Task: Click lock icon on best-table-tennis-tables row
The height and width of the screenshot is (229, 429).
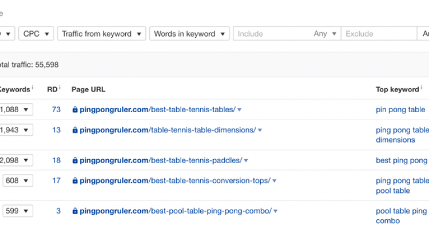Action: (75, 109)
